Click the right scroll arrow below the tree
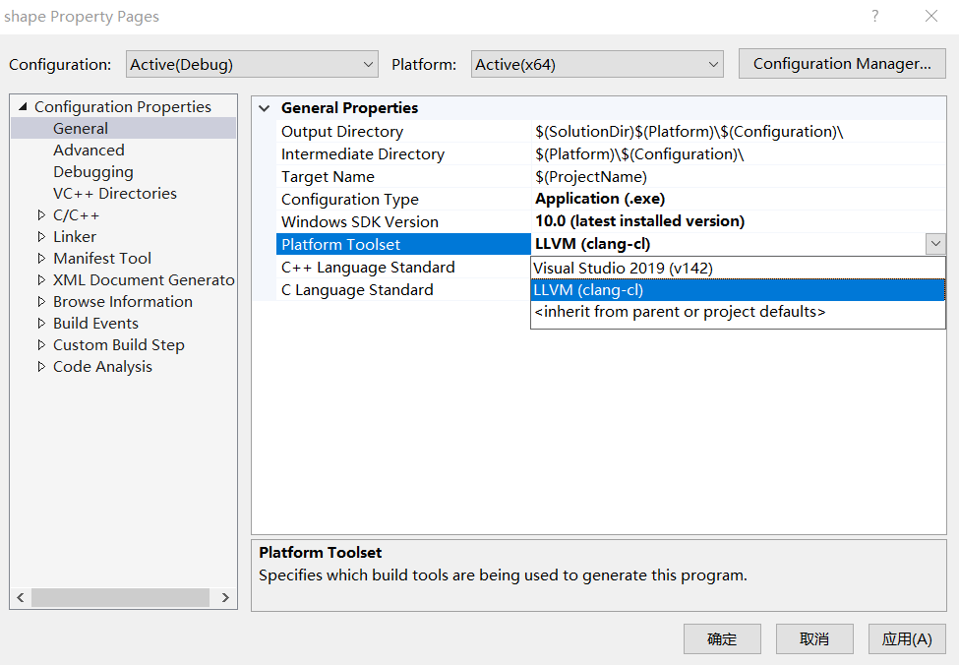 tap(225, 596)
